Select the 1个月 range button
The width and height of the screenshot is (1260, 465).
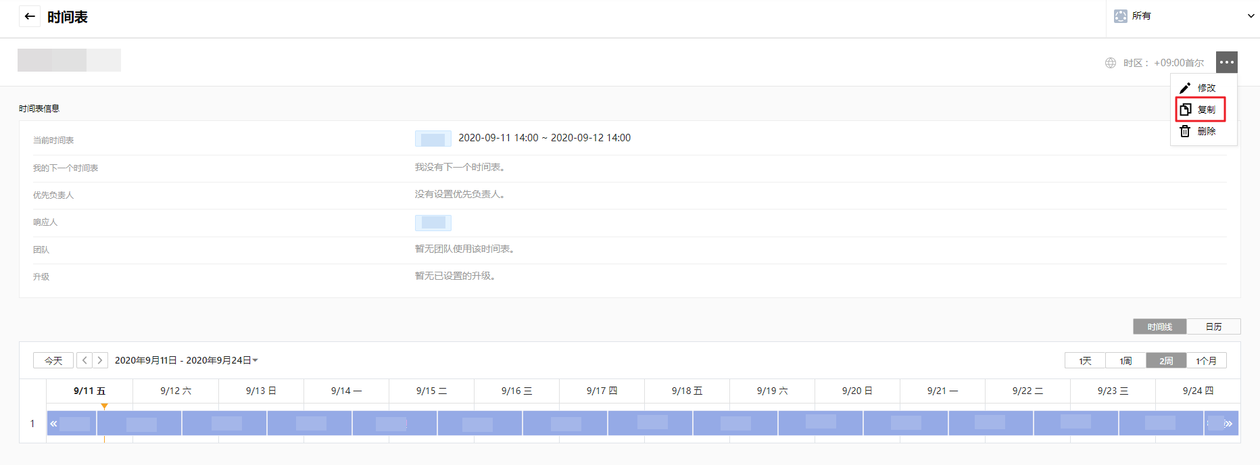1206,361
